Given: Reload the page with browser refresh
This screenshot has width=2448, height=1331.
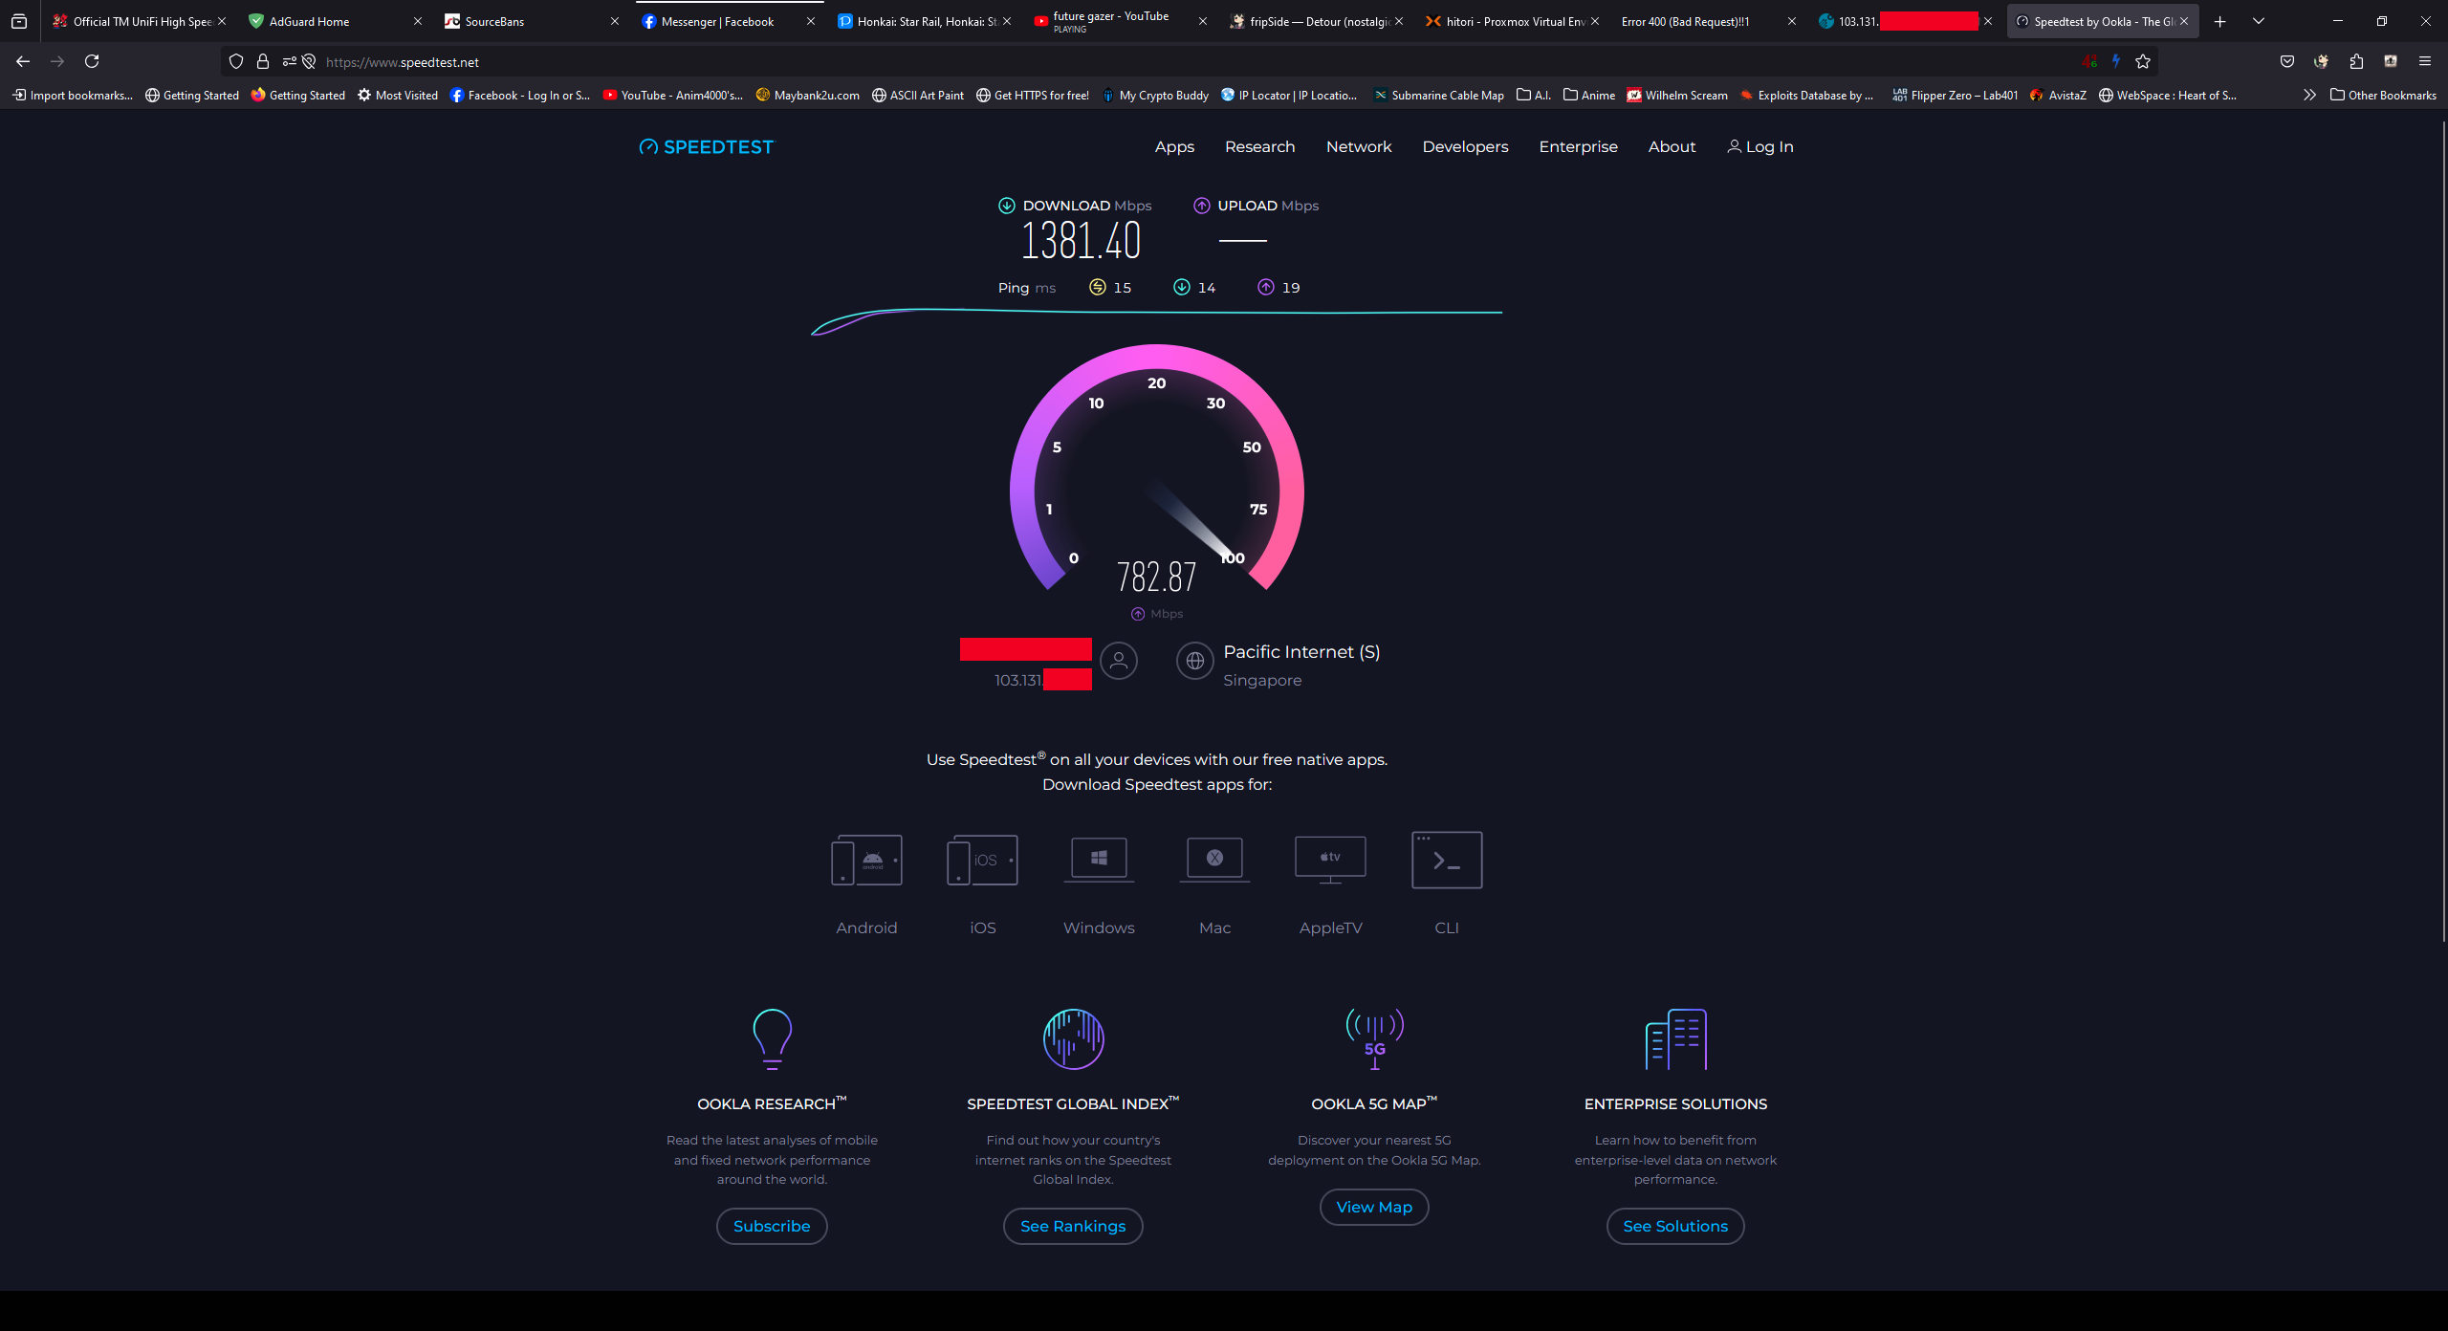Looking at the screenshot, I should [x=92, y=61].
